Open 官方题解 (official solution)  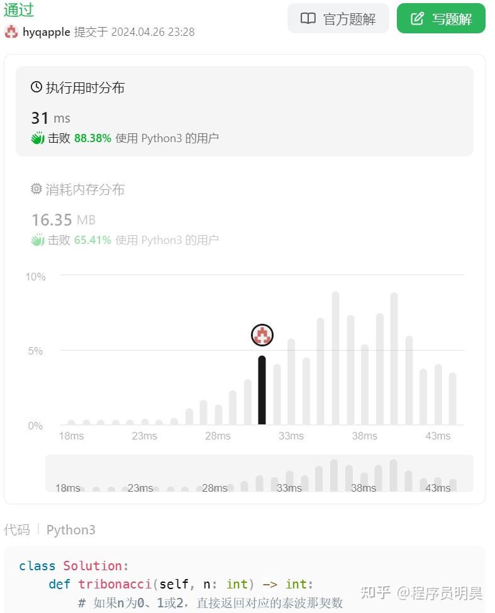(338, 18)
